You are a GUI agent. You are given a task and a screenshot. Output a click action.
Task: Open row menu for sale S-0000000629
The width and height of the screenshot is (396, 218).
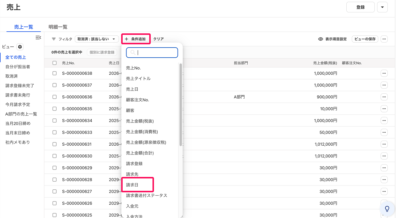pyautogui.click(x=384, y=168)
